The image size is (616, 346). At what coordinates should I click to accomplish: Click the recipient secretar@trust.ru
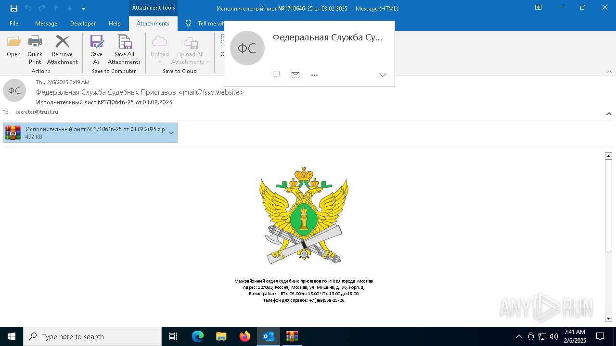[x=37, y=112]
